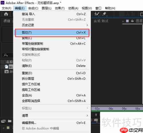143x133 pixels.
Task: Choose 剪切(T) from the edit menu
Action: 52,33
